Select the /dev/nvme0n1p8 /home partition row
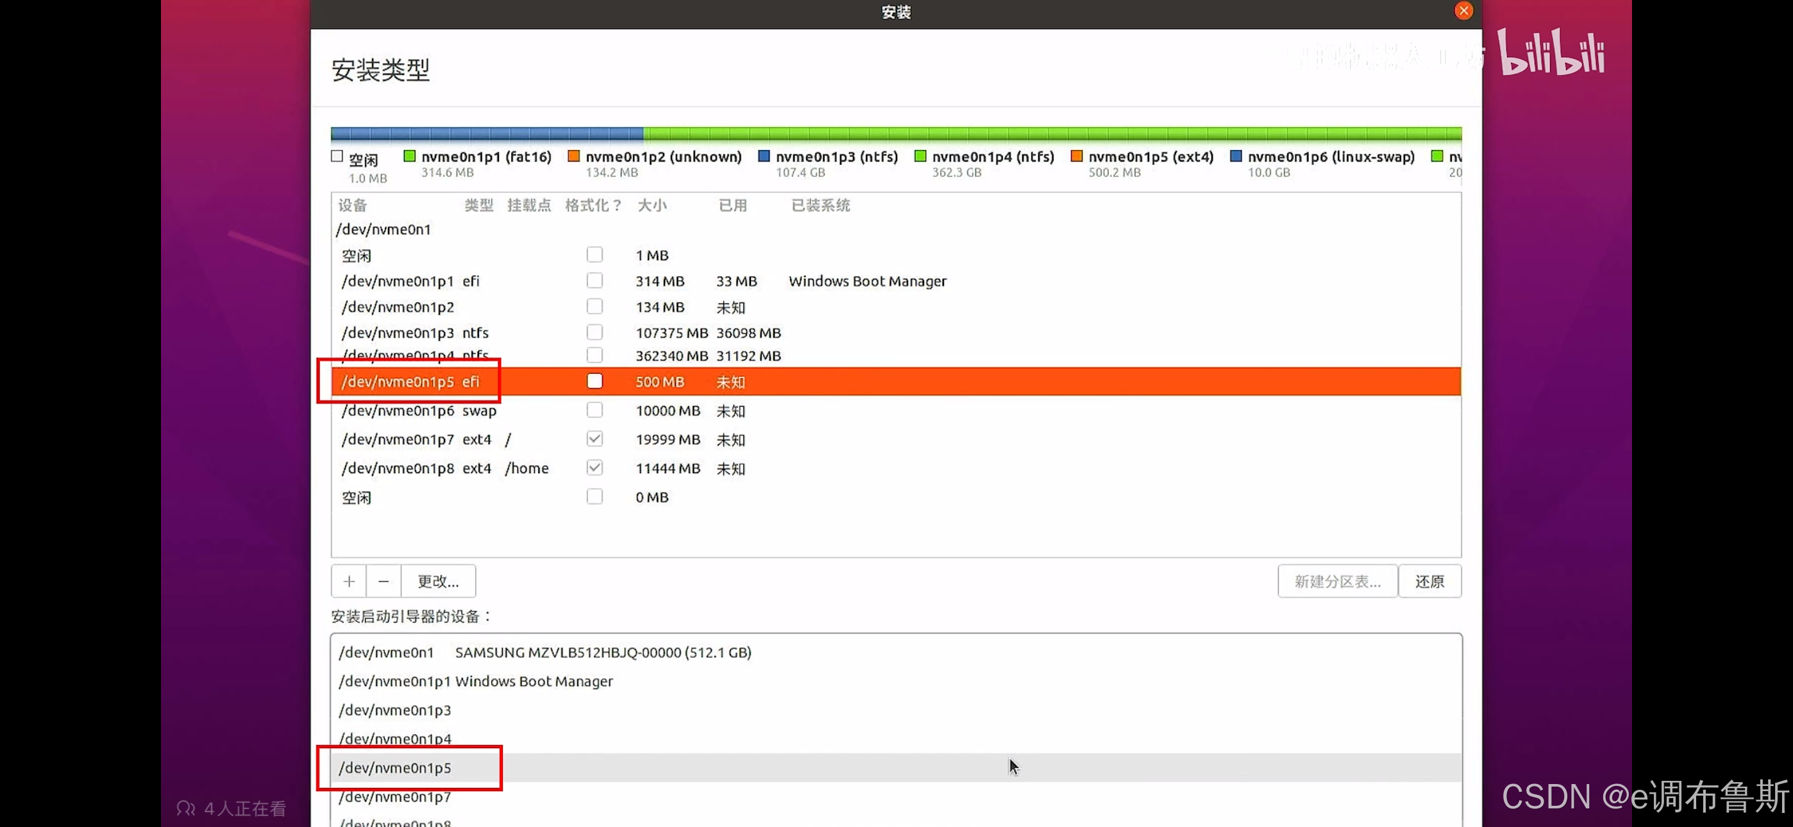 pyautogui.click(x=896, y=468)
